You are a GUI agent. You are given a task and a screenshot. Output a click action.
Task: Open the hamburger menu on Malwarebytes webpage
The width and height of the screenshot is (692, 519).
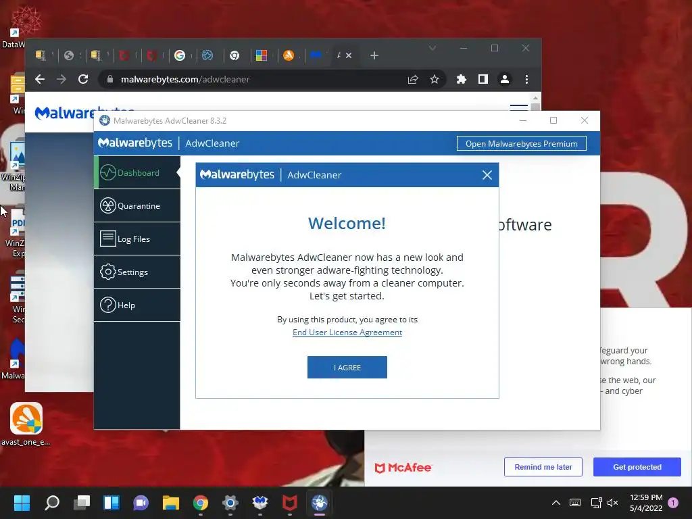(x=518, y=107)
